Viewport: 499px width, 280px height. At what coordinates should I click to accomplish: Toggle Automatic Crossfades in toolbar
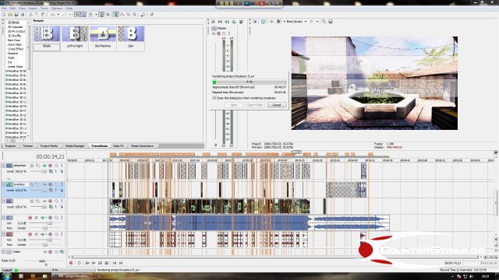click(83, 15)
